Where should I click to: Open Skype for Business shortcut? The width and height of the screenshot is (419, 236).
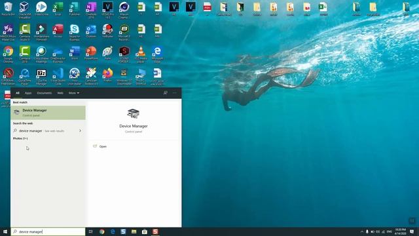(x=74, y=32)
